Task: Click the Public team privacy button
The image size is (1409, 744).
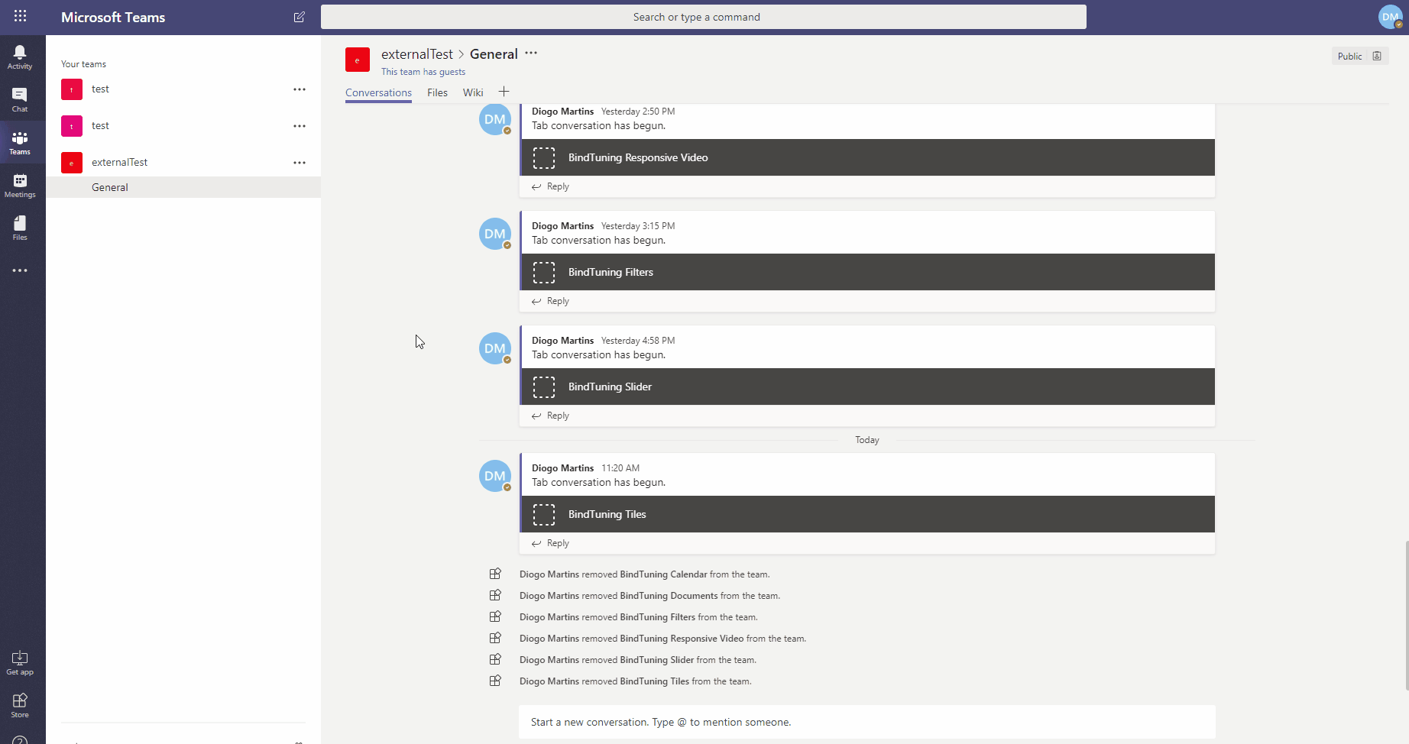Action: pyautogui.click(x=1359, y=56)
